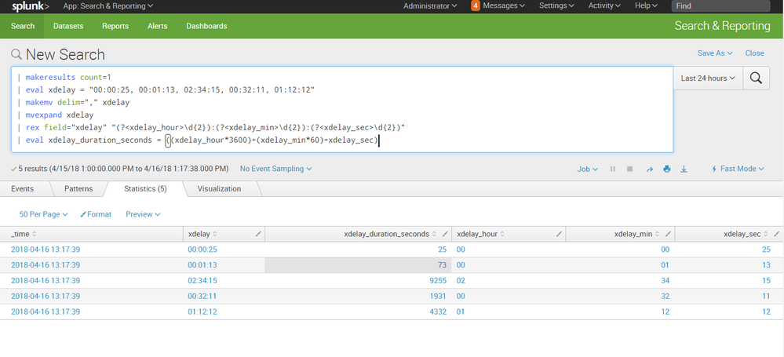784x357 pixels.
Task: Expand the Fast Mode dropdown
Action: [737, 169]
